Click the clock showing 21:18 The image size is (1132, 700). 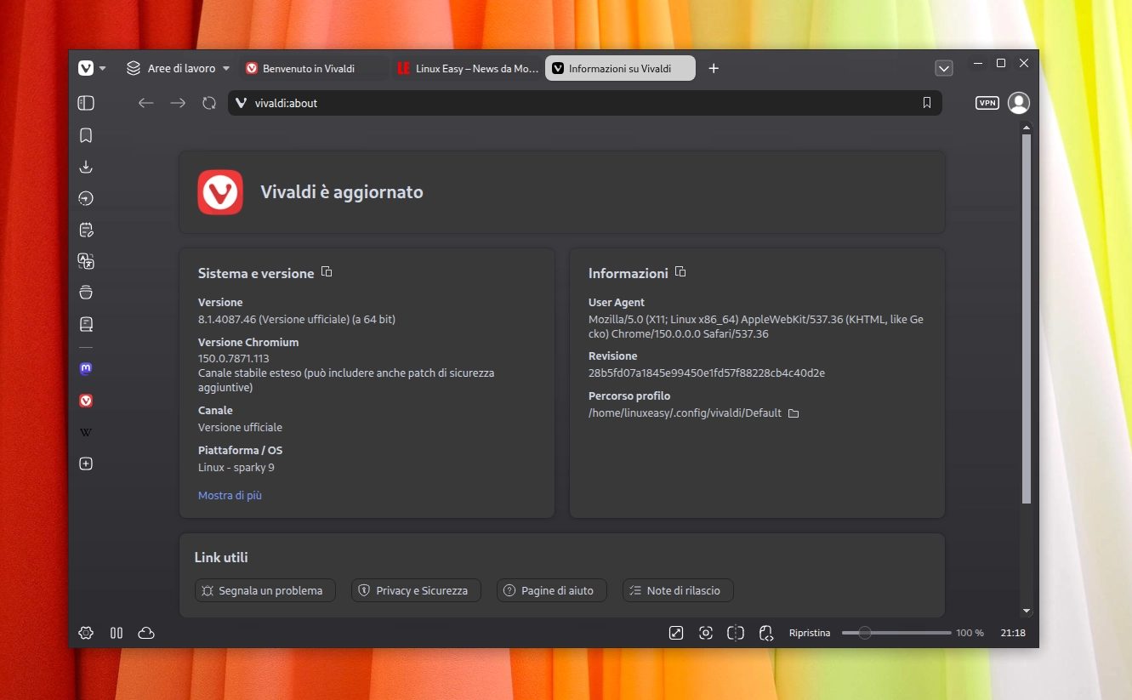pyautogui.click(x=1013, y=633)
